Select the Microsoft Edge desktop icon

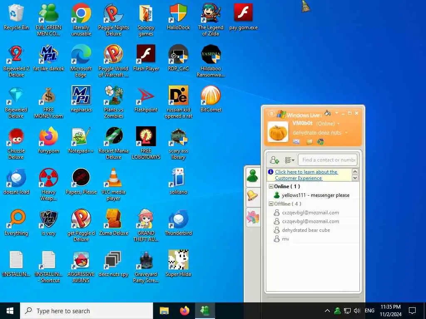(81, 61)
